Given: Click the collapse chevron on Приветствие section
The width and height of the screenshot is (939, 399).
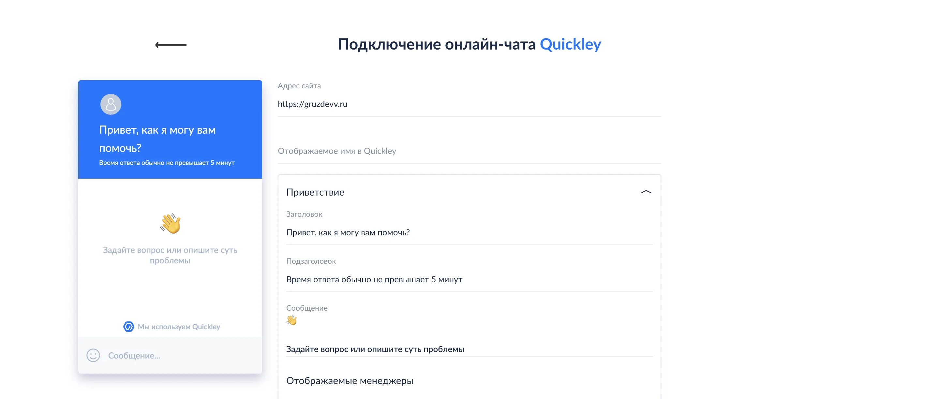Looking at the screenshot, I should (x=646, y=192).
